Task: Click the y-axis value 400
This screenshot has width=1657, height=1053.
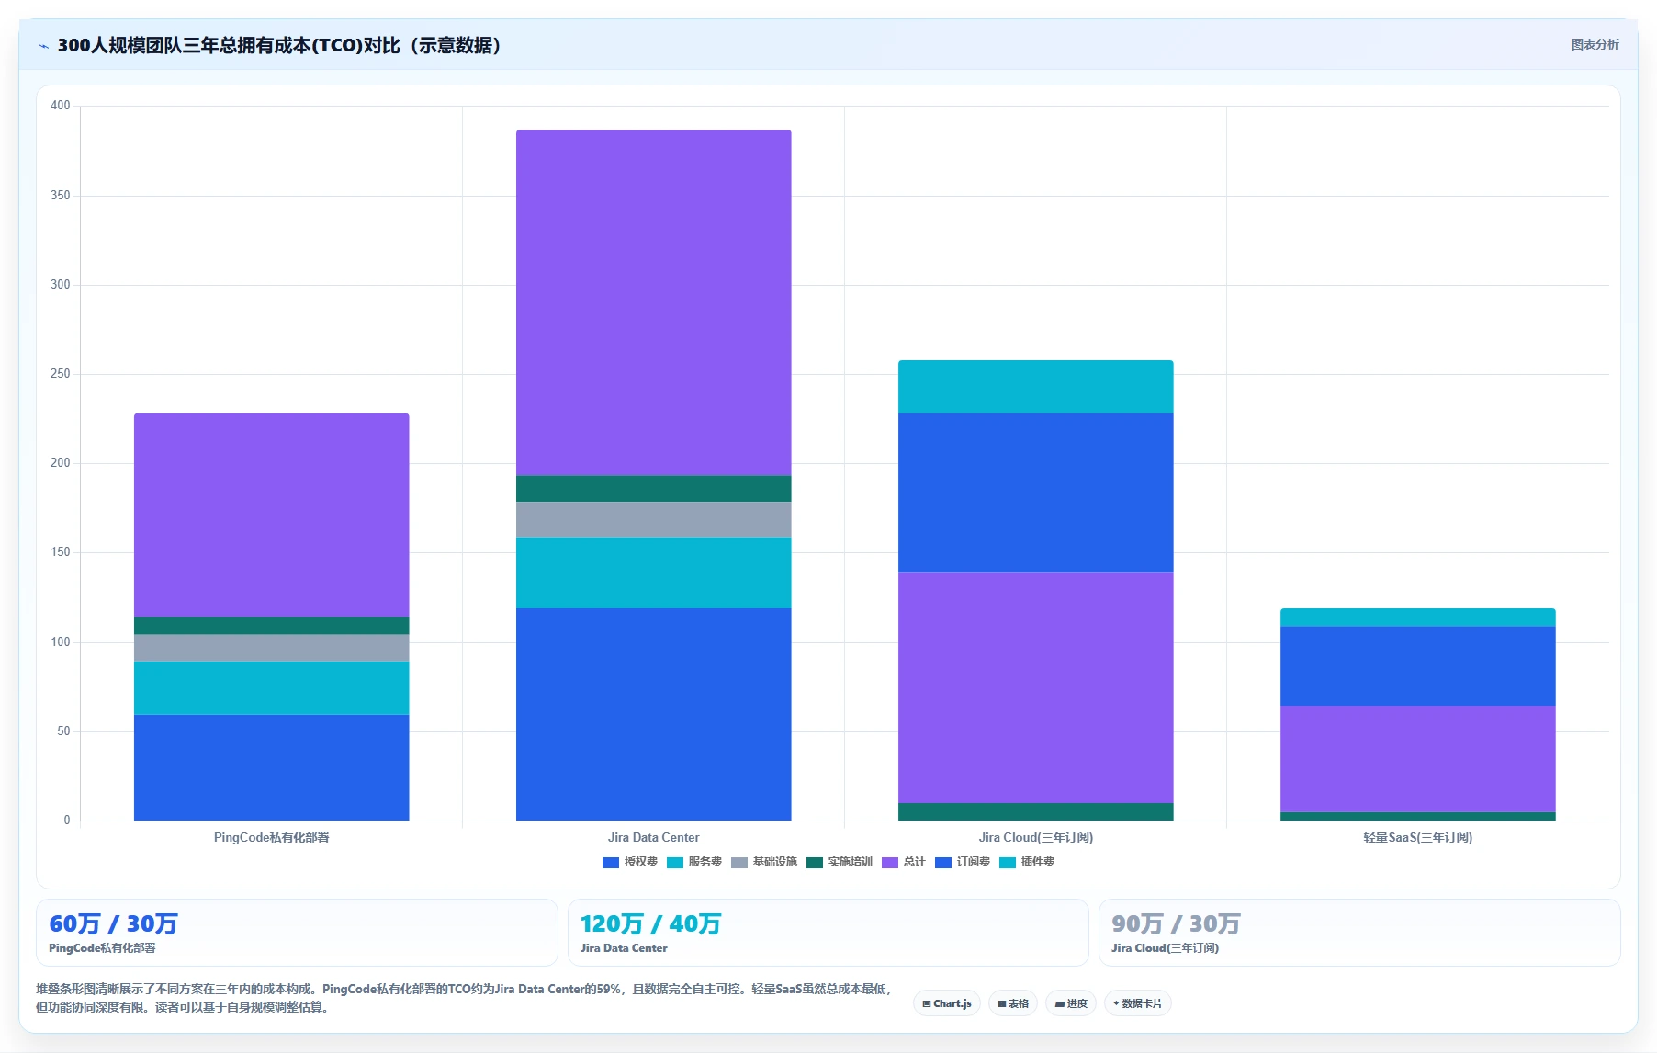Action: (61, 106)
